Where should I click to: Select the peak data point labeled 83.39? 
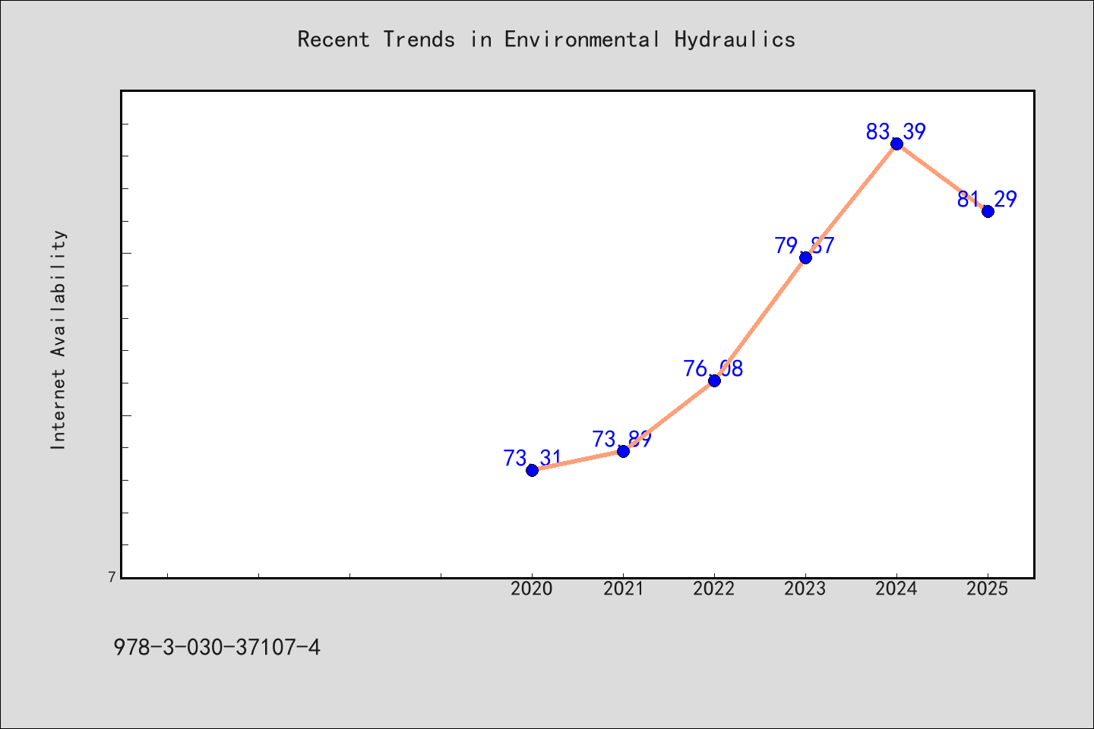pyautogui.click(x=896, y=144)
